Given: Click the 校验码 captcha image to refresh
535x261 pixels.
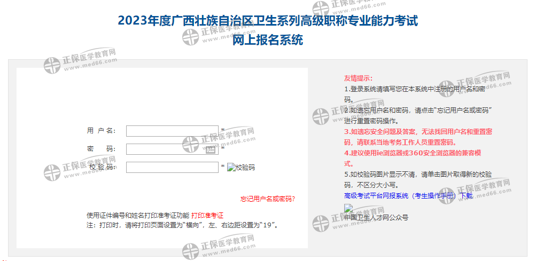Looking at the screenshot, I should point(241,168).
